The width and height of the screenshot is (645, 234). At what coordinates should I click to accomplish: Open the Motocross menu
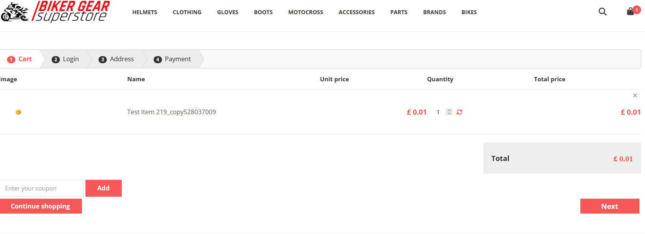306,12
